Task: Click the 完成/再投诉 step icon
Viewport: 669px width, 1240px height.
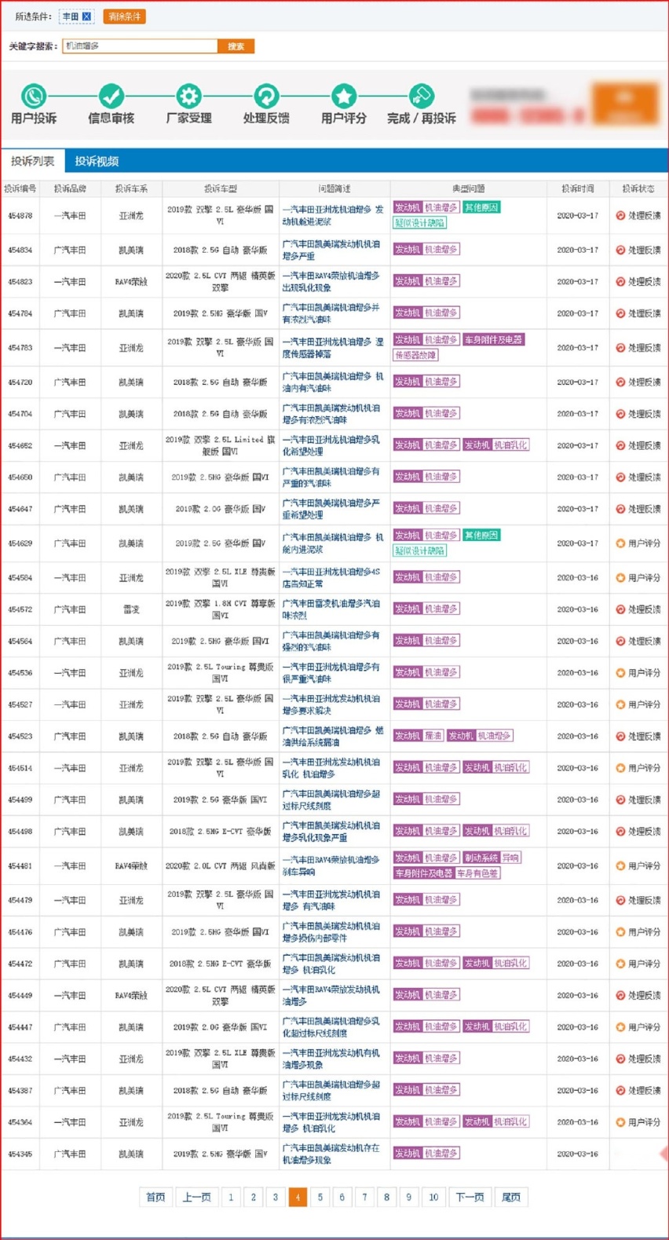Action: [x=421, y=97]
